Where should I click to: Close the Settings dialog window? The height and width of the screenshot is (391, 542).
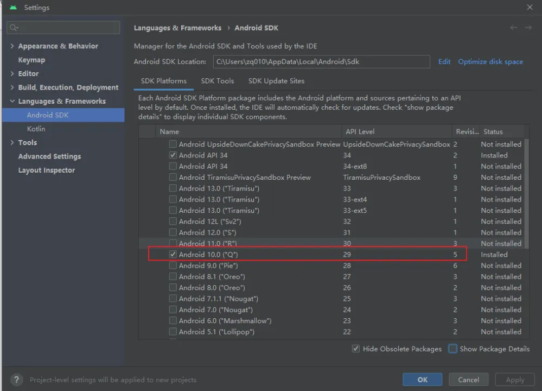(530, 8)
